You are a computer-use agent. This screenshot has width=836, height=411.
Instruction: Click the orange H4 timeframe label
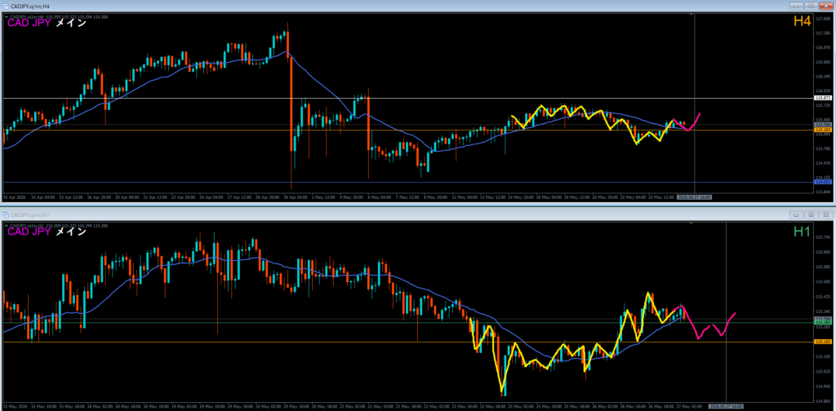[802, 21]
